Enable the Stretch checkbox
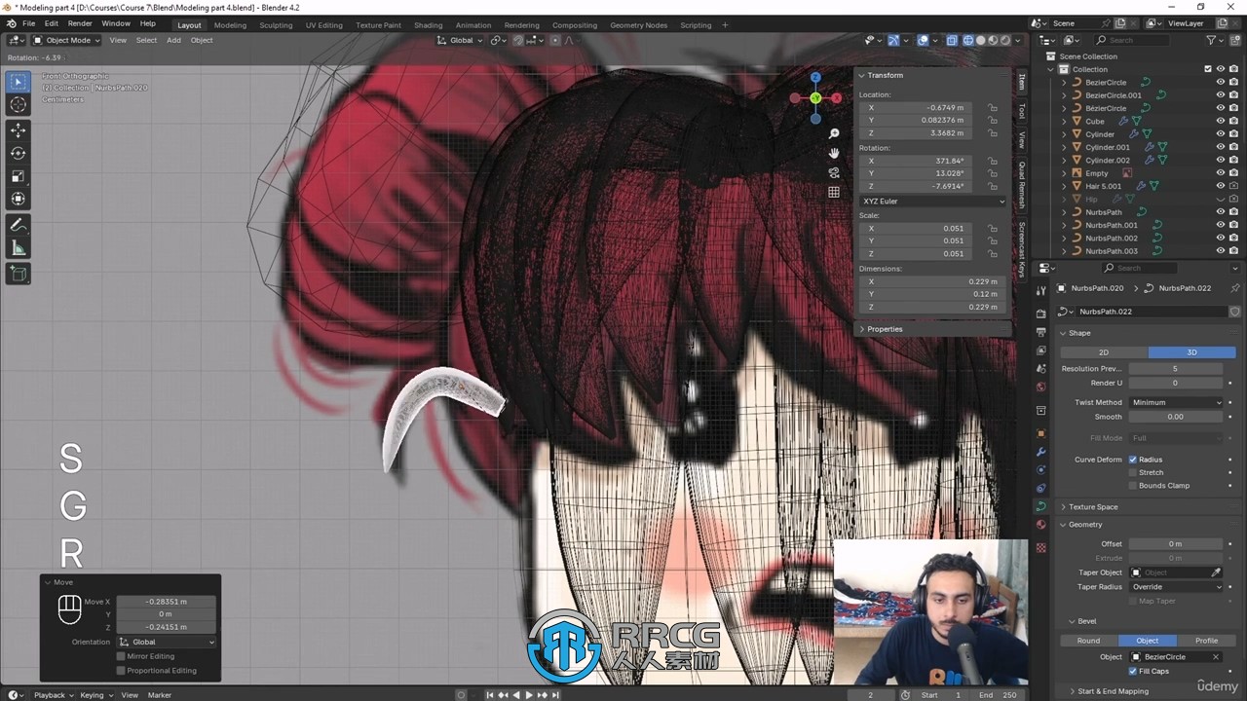This screenshot has height=701, width=1247. (x=1133, y=472)
